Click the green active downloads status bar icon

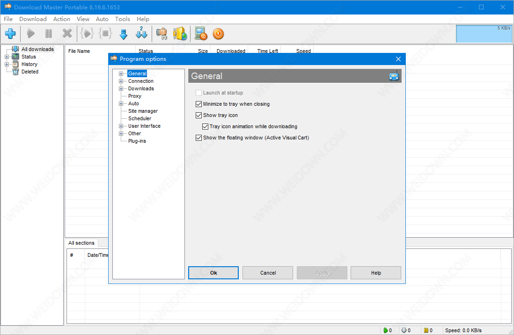click(x=386, y=330)
